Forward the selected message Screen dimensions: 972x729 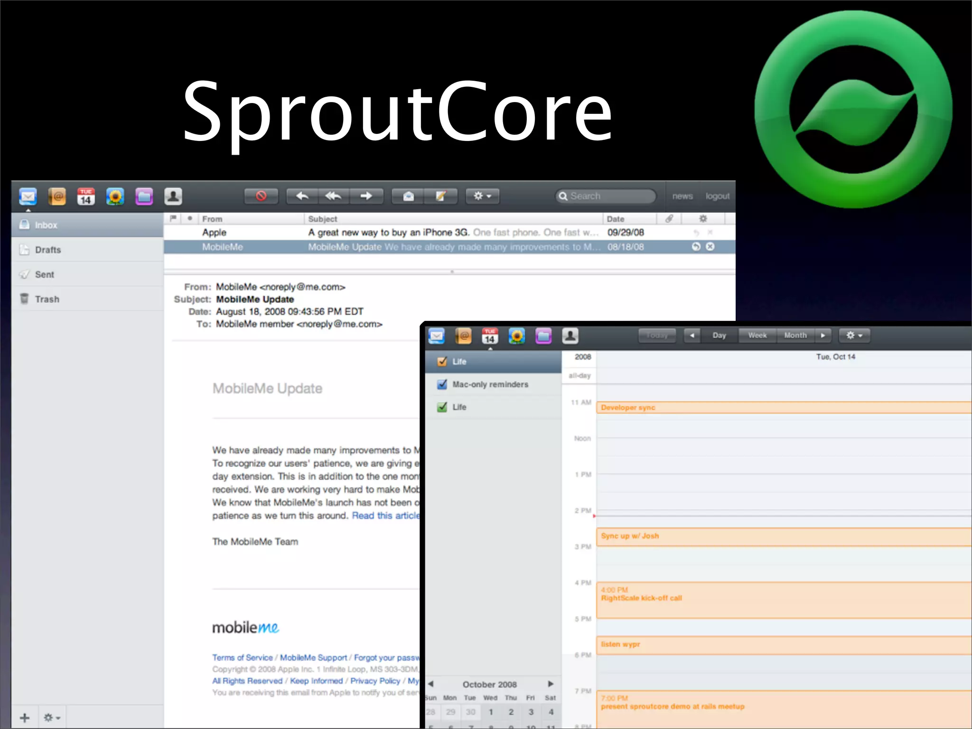(366, 196)
